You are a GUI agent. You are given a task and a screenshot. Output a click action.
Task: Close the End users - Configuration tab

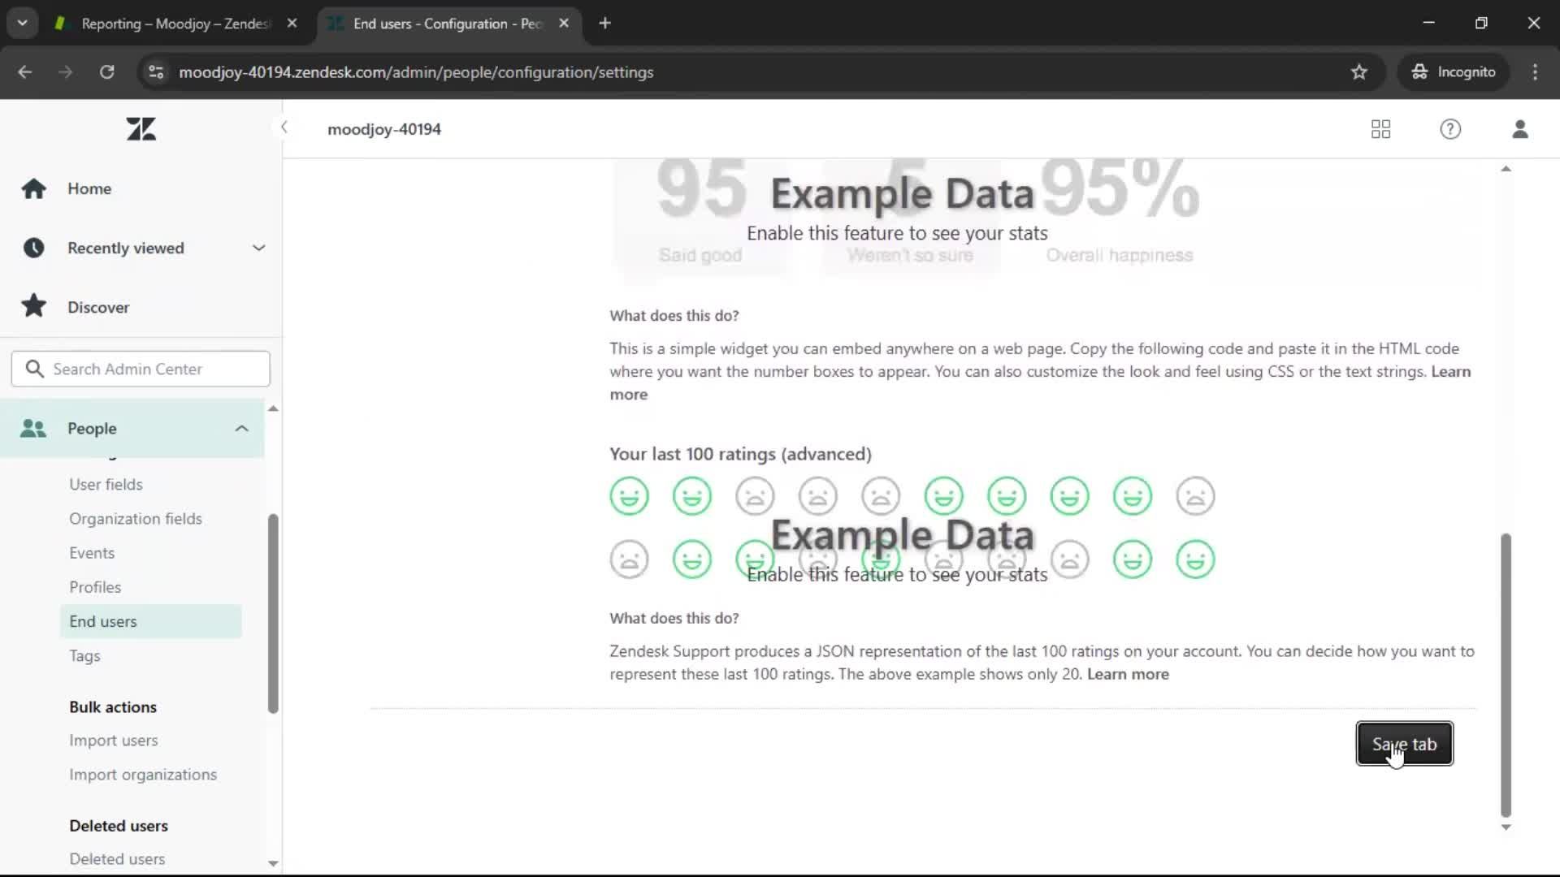[564, 24]
